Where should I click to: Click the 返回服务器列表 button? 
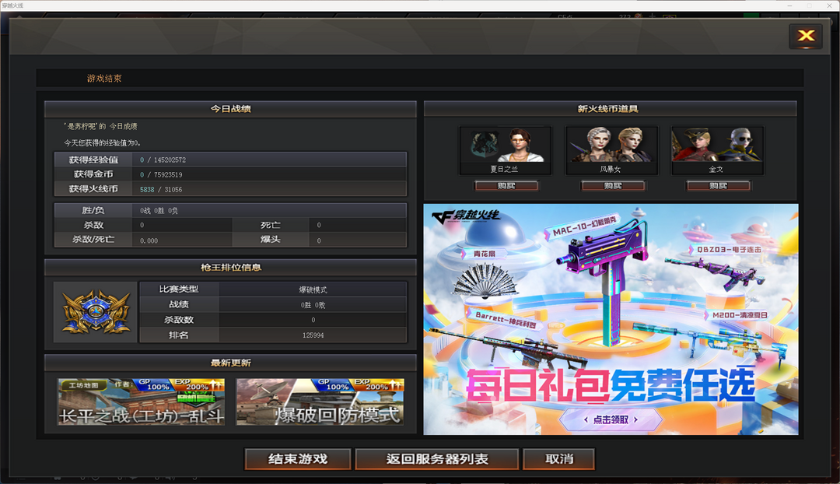[436, 459]
